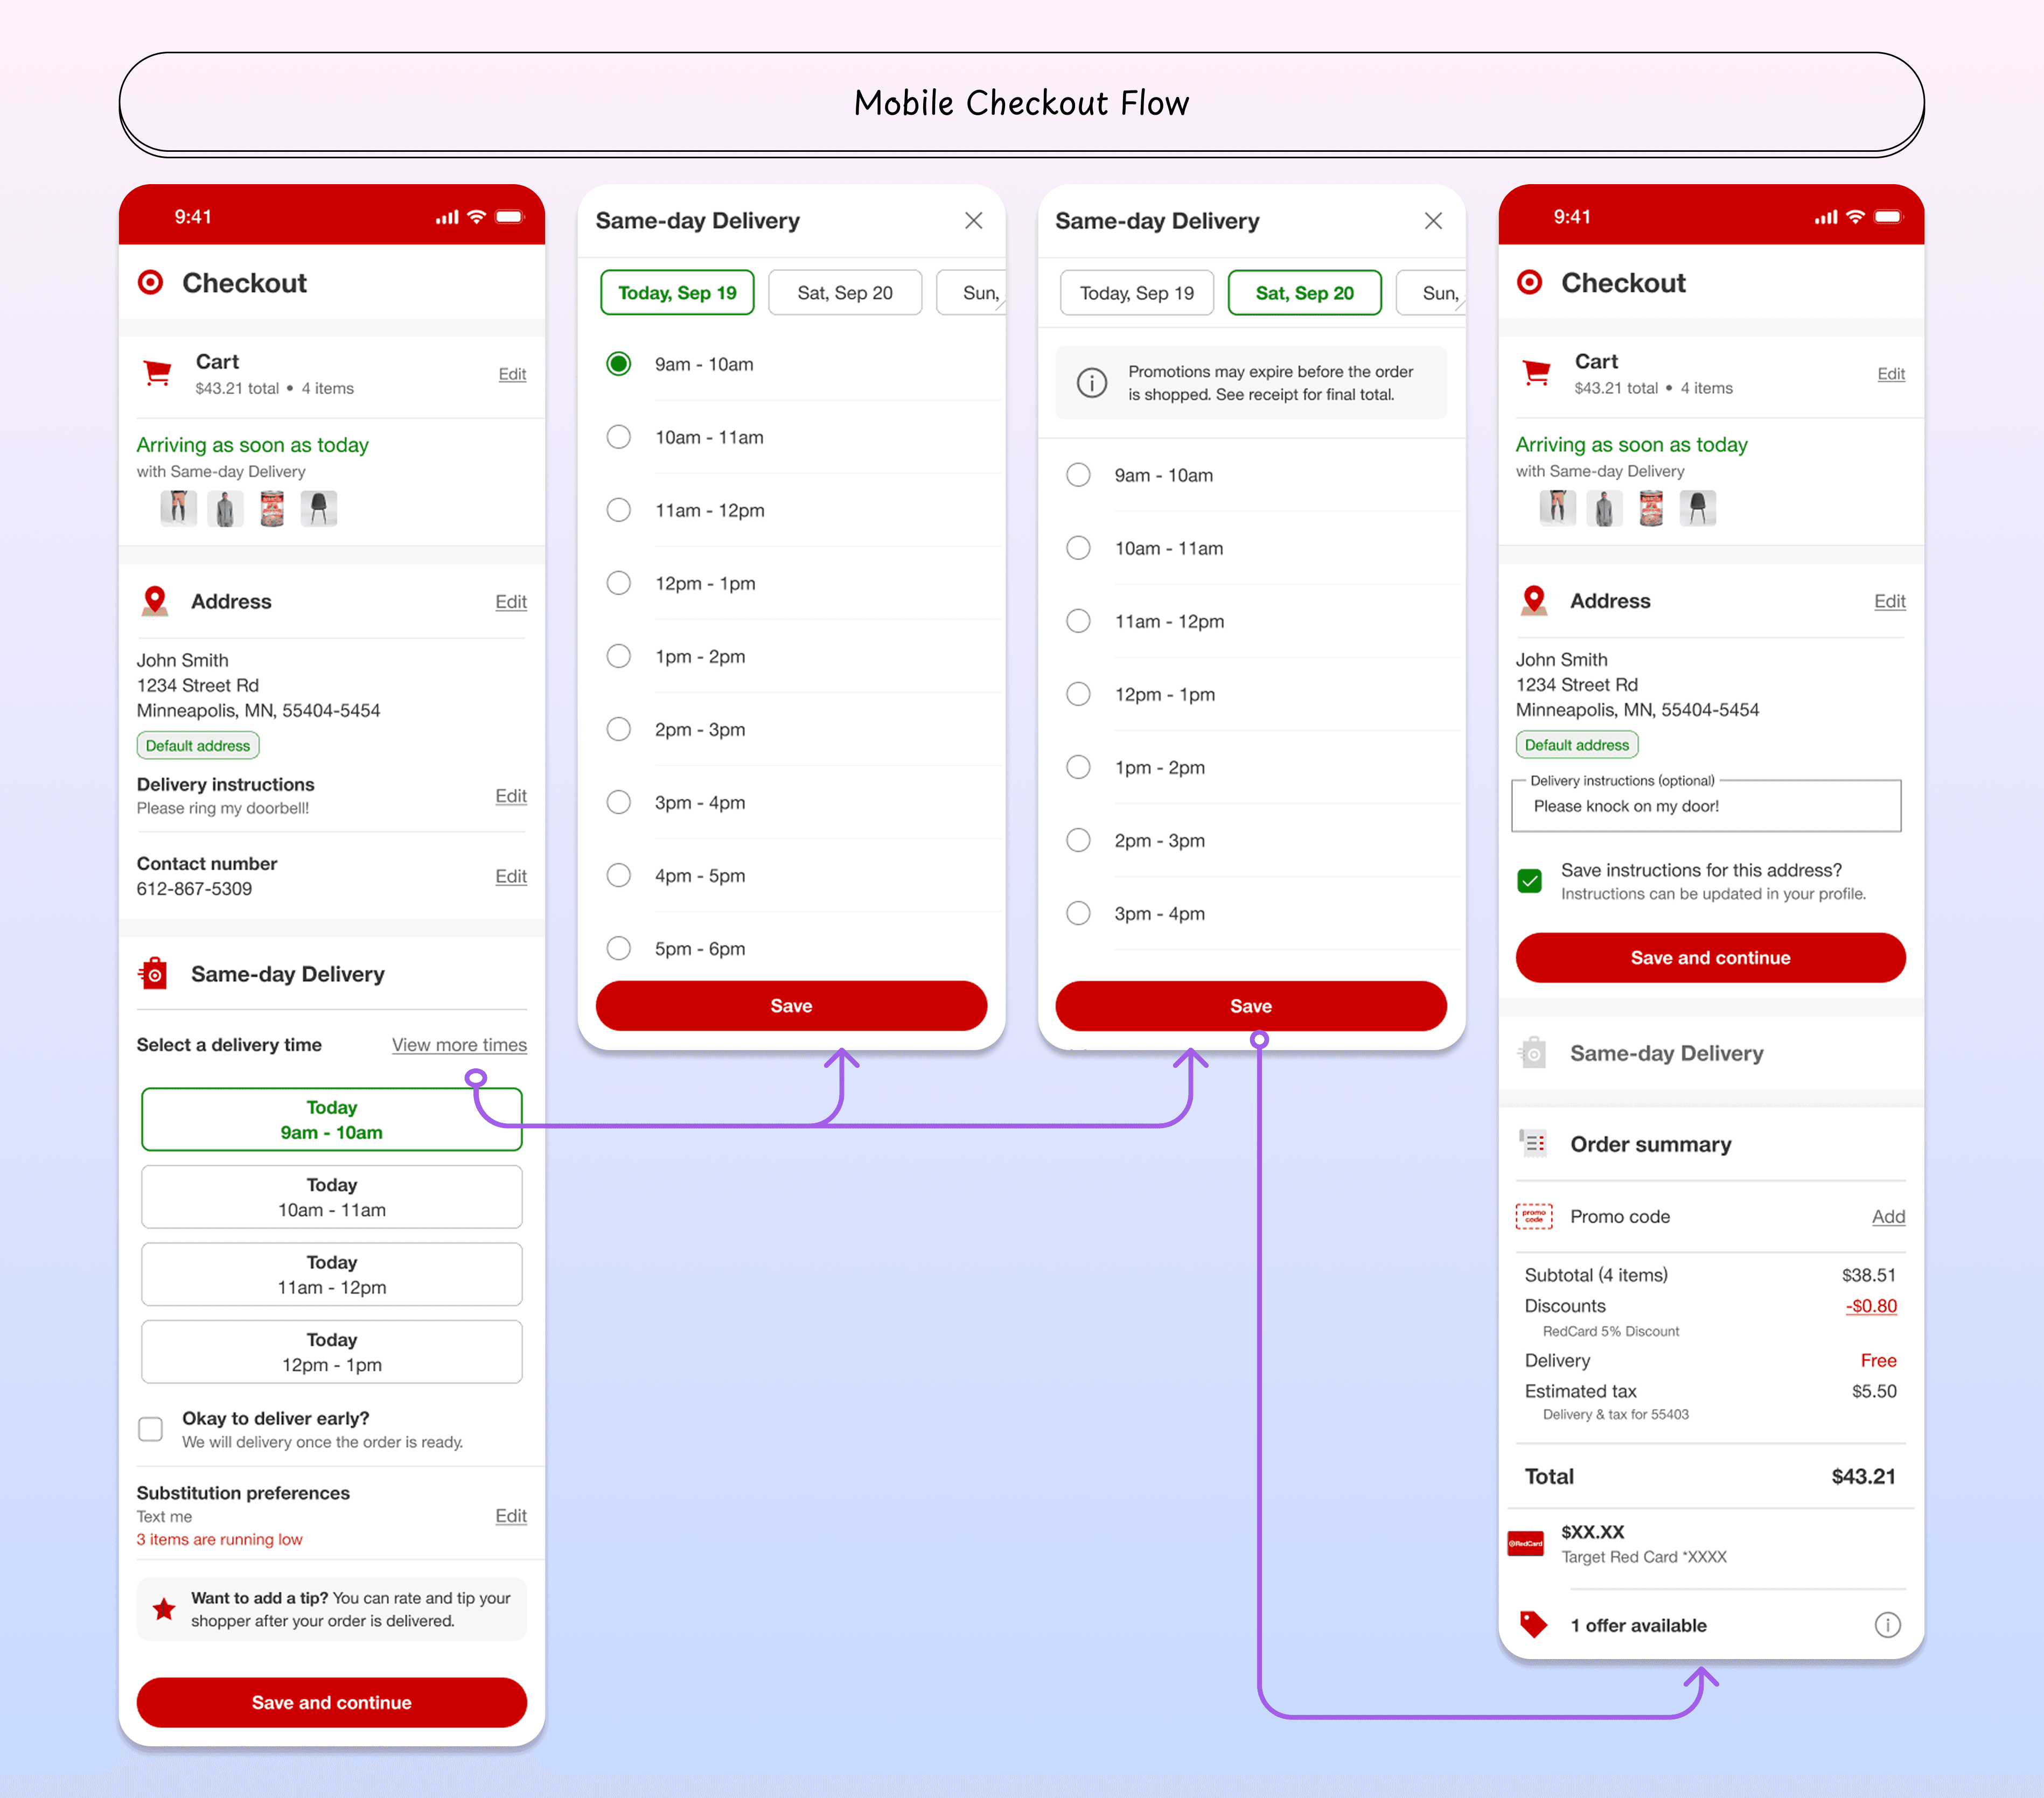This screenshot has height=1798, width=2044.
Task: Click the info icon beside 1 offer available
Action: point(1887,1625)
